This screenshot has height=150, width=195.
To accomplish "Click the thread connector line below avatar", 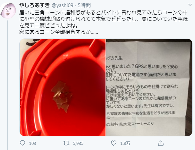I will (7, 85).
